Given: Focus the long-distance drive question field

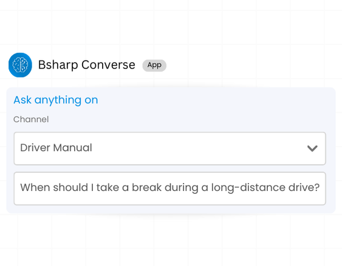Looking at the screenshot, I should [x=169, y=188].
